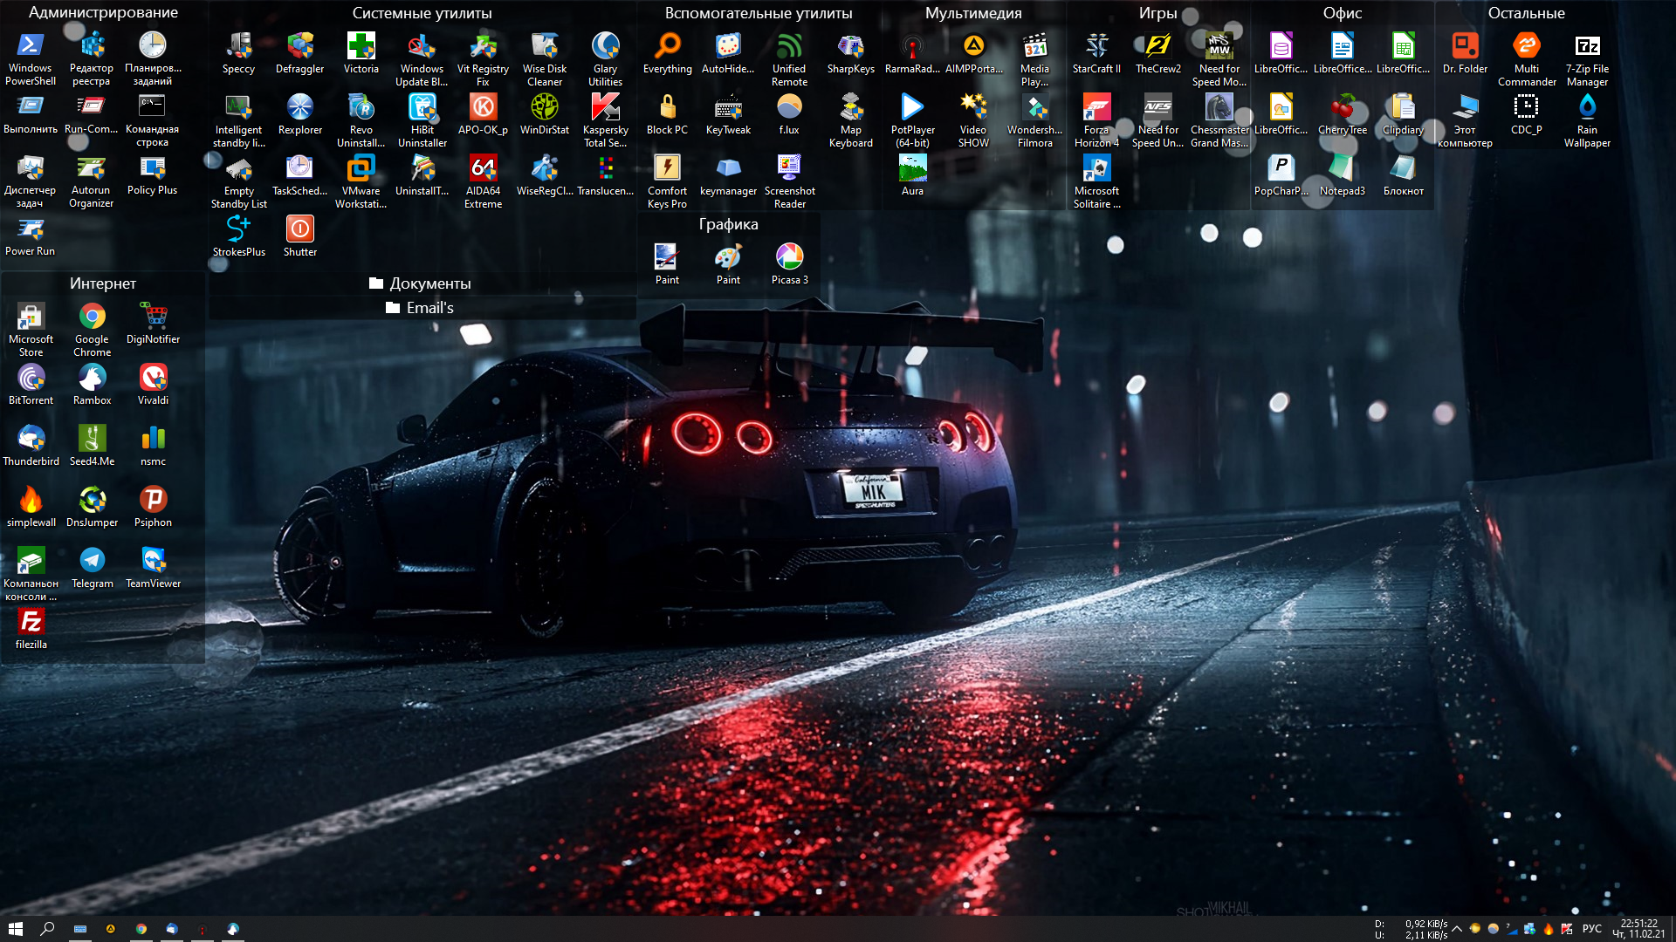1676x942 pixels.
Task: Open the Glary Utilities icon
Action: [606, 59]
